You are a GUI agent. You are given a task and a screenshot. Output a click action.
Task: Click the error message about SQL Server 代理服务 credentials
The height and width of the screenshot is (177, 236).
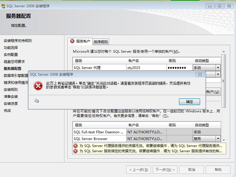click(x=151, y=146)
